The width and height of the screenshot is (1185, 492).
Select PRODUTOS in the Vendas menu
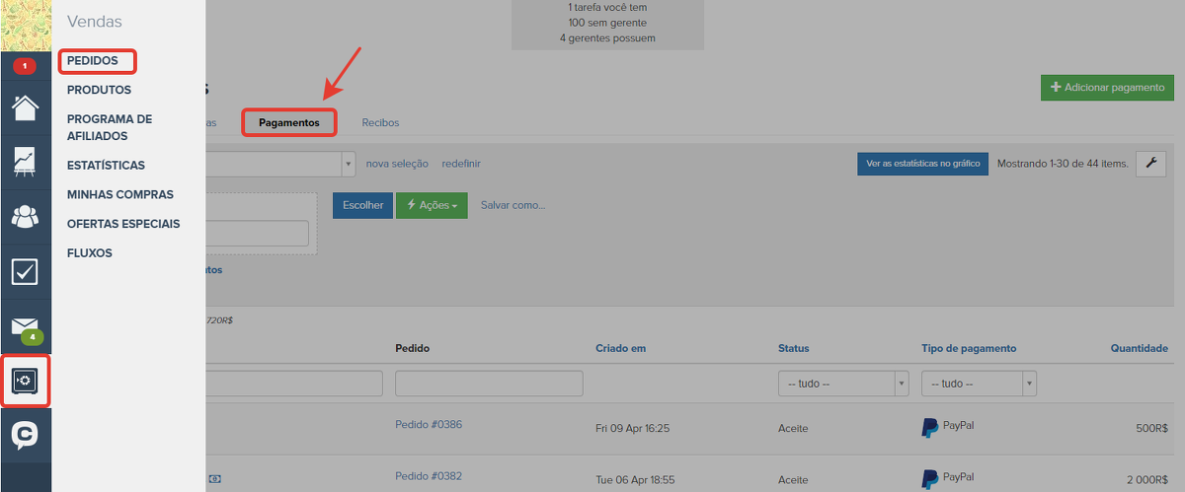point(99,90)
